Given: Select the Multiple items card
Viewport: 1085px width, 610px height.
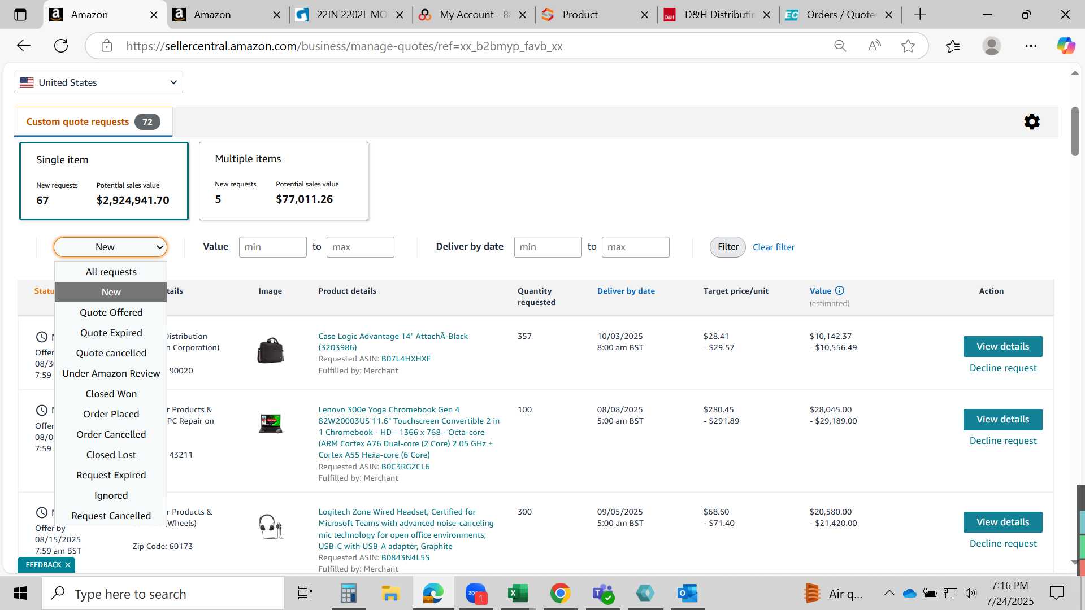Looking at the screenshot, I should pyautogui.click(x=284, y=181).
